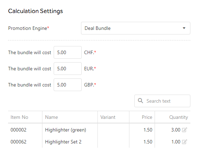Select item number 000062 row
The width and height of the screenshot is (203, 154).
[99, 142]
